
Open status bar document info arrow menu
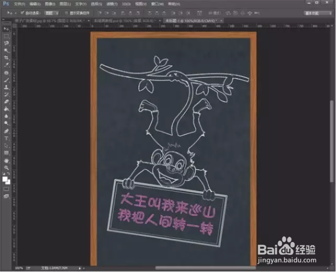pyautogui.click(x=79, y=268)
